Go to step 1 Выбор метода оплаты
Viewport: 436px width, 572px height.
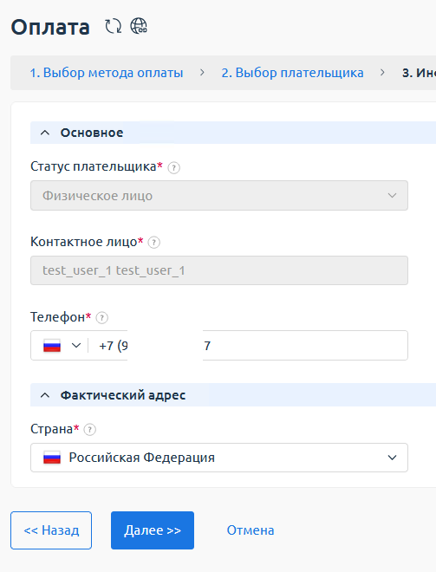point(106,73)
